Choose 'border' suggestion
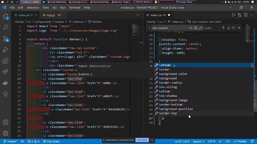The height and width of the screenshot is (144, 257). point(204,70)
